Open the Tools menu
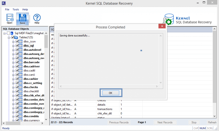The width and height of the screenshot is (219, 131). [16, 9]
